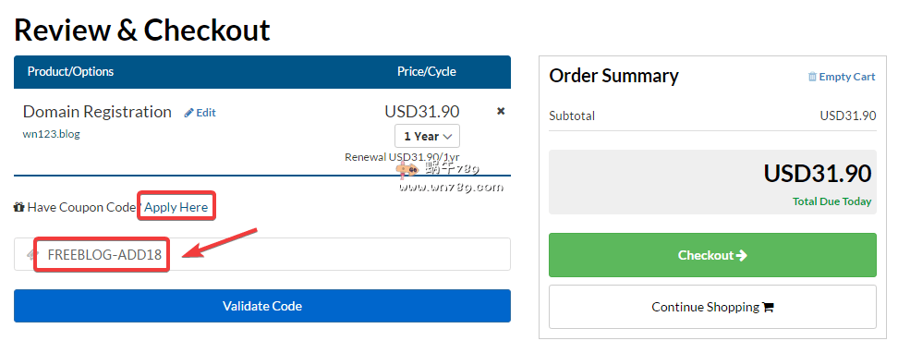This screenshot has height=353, width=898.
Task: Click the gift icon before Have Coupon Code
Action: click(18, 207)
